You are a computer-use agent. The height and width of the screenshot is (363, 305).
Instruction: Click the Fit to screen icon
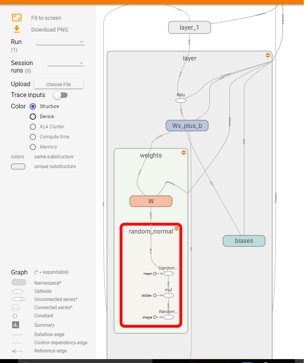pos(17,18)
